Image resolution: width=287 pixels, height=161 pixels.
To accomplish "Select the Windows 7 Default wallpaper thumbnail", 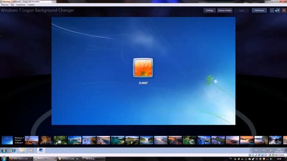I will [7, 140].
